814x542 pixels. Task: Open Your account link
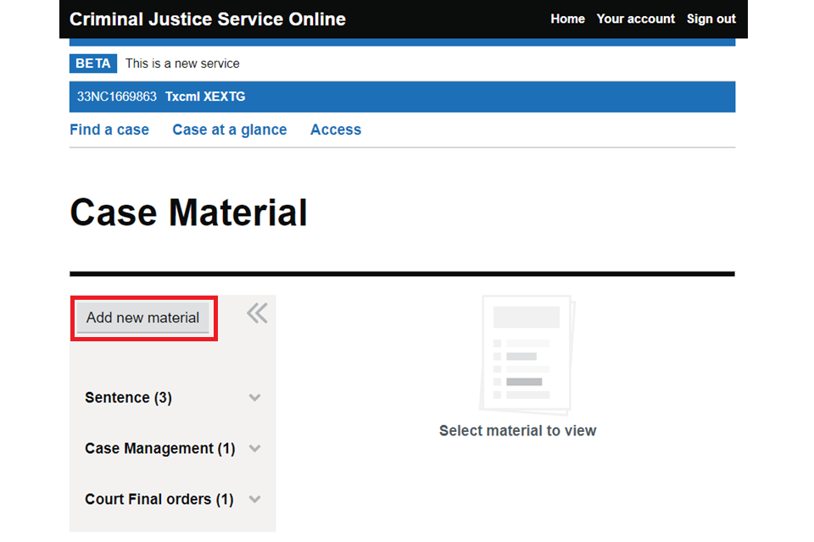636,19
